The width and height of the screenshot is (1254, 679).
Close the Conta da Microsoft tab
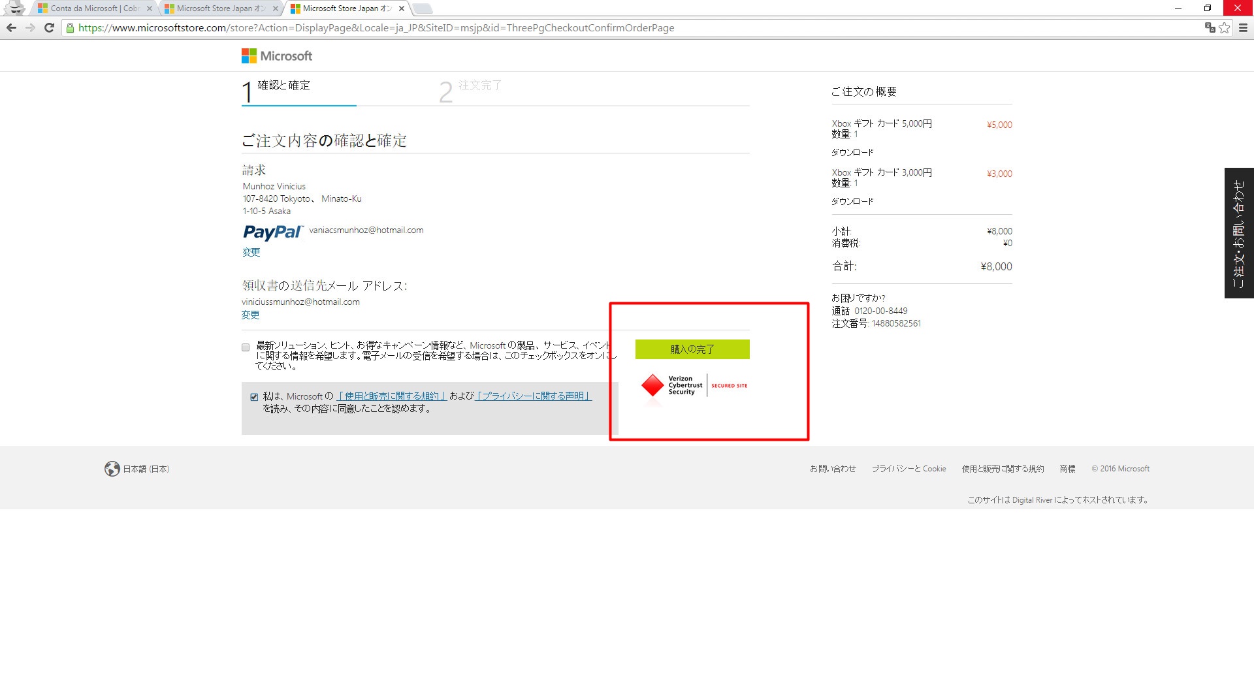pos(150,8)
